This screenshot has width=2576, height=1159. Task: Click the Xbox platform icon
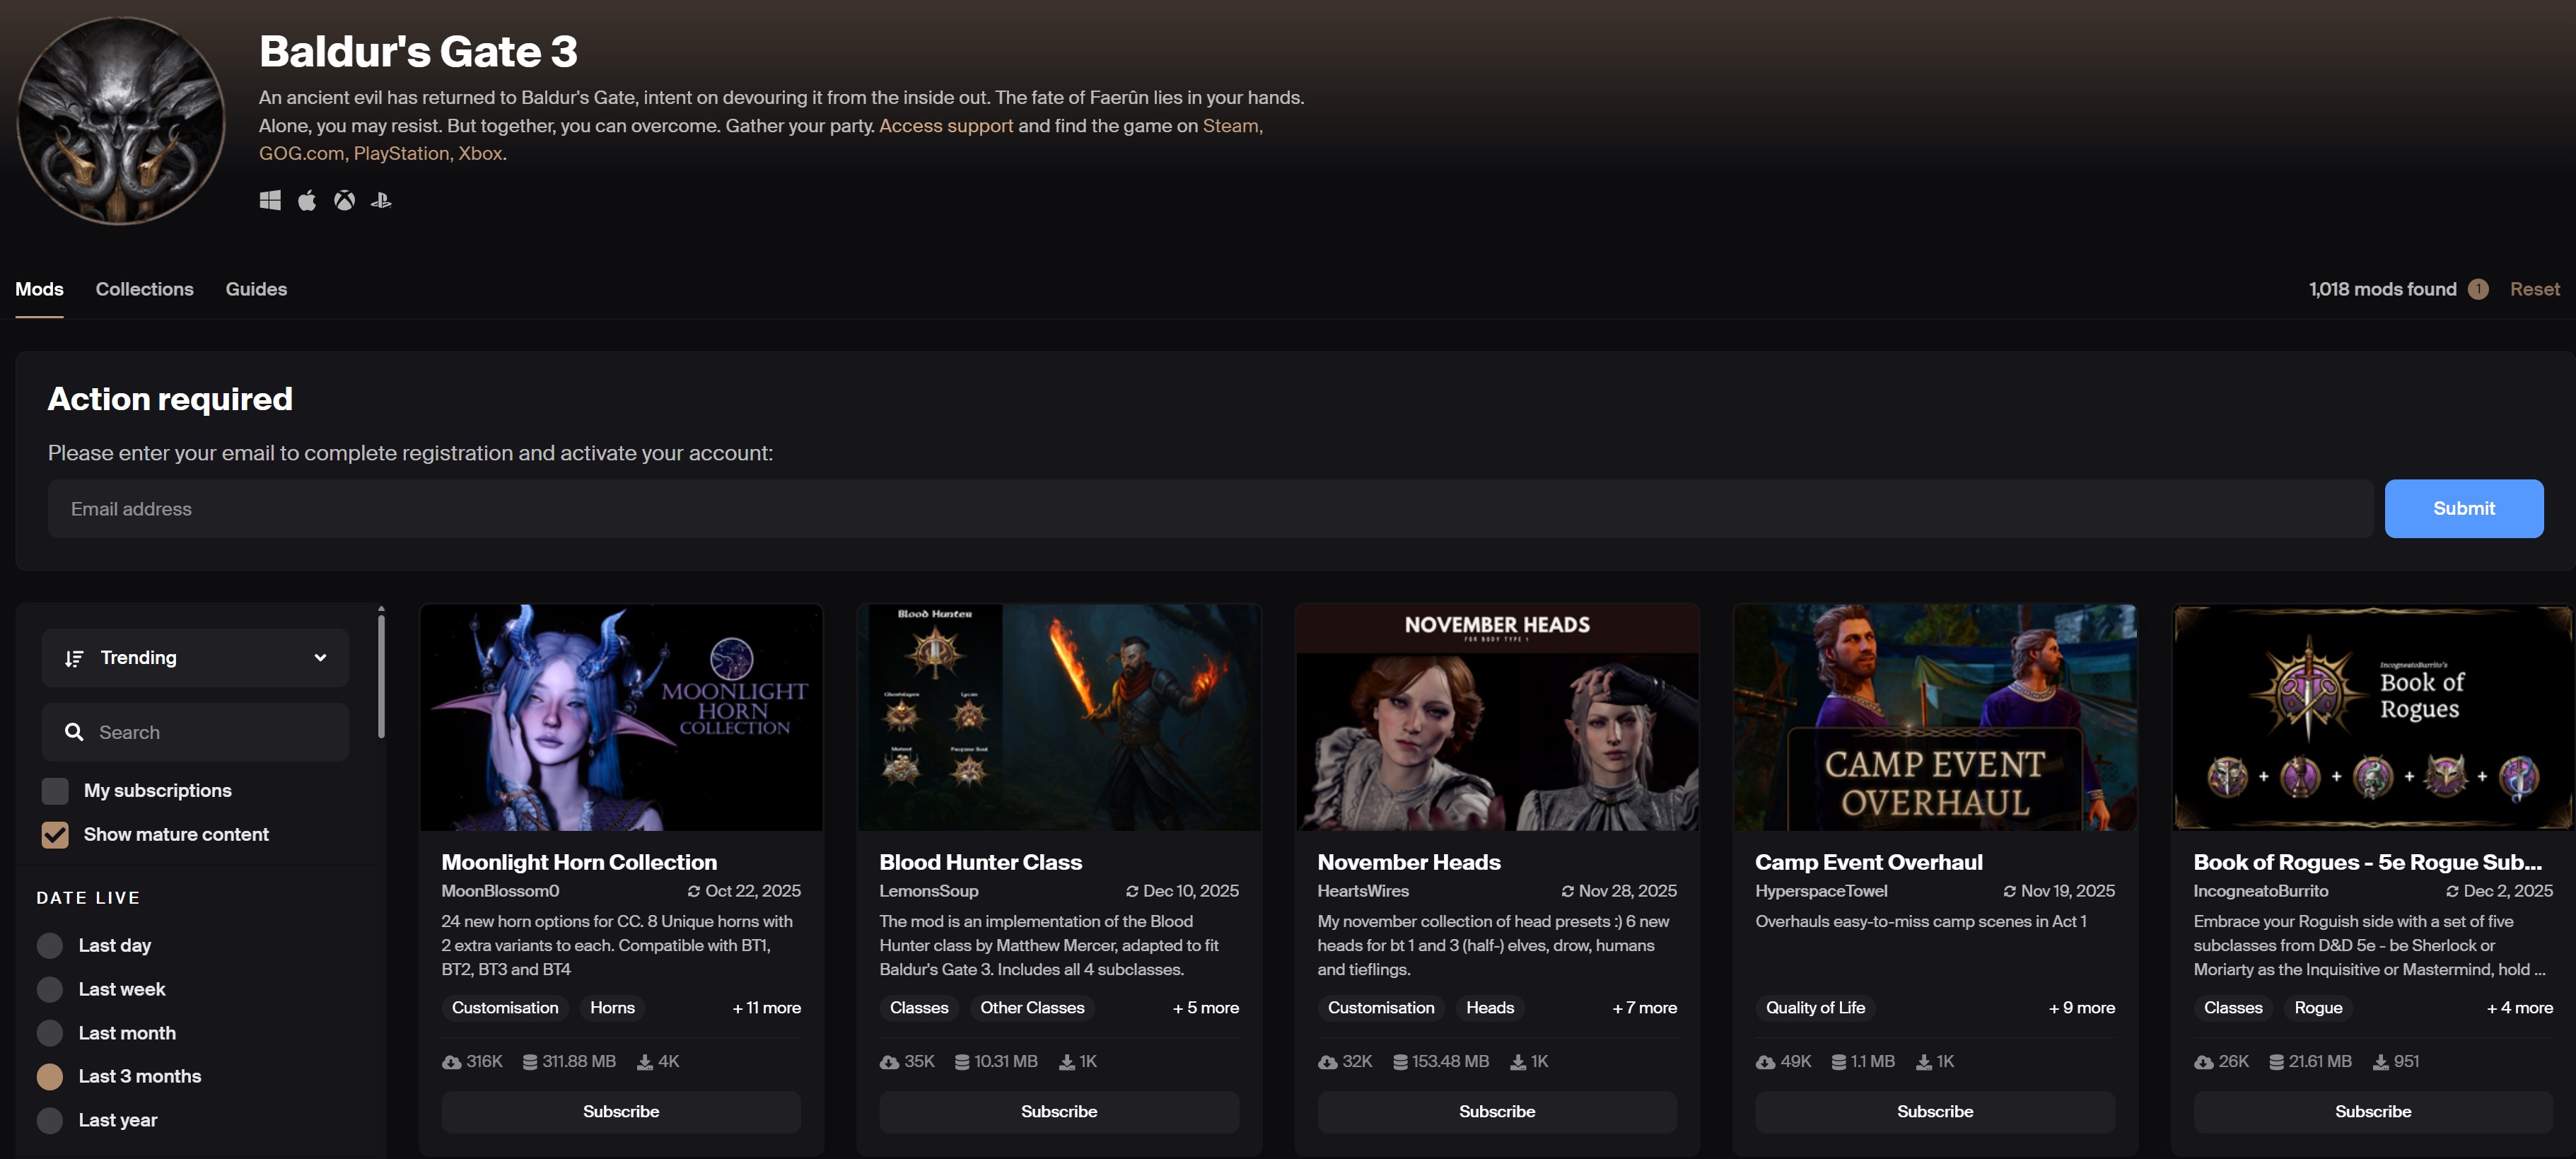pos(344,200)
